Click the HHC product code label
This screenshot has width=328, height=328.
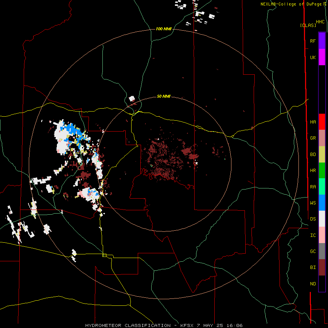pyautogui.click(x=320, y=22)
